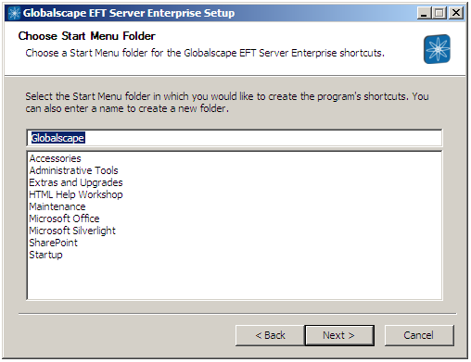Choose Extras and Upgrades from the list

[x=76, y=182]
